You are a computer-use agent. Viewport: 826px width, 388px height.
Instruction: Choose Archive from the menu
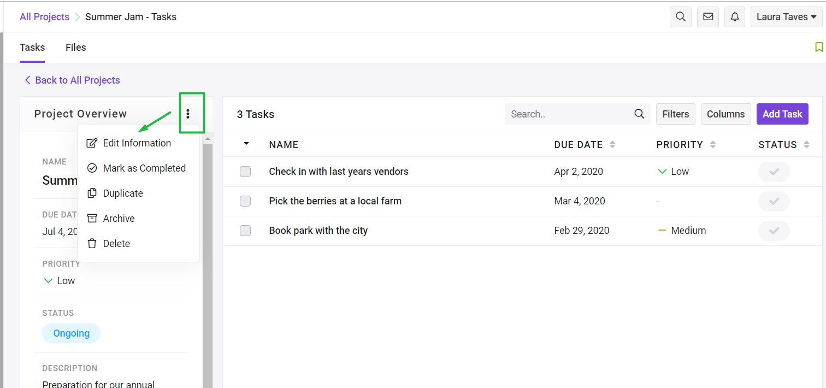coord(138,219)
